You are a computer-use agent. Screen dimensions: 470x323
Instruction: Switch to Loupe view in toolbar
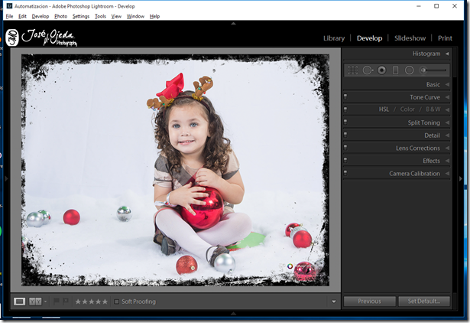[x=19, y=301]
